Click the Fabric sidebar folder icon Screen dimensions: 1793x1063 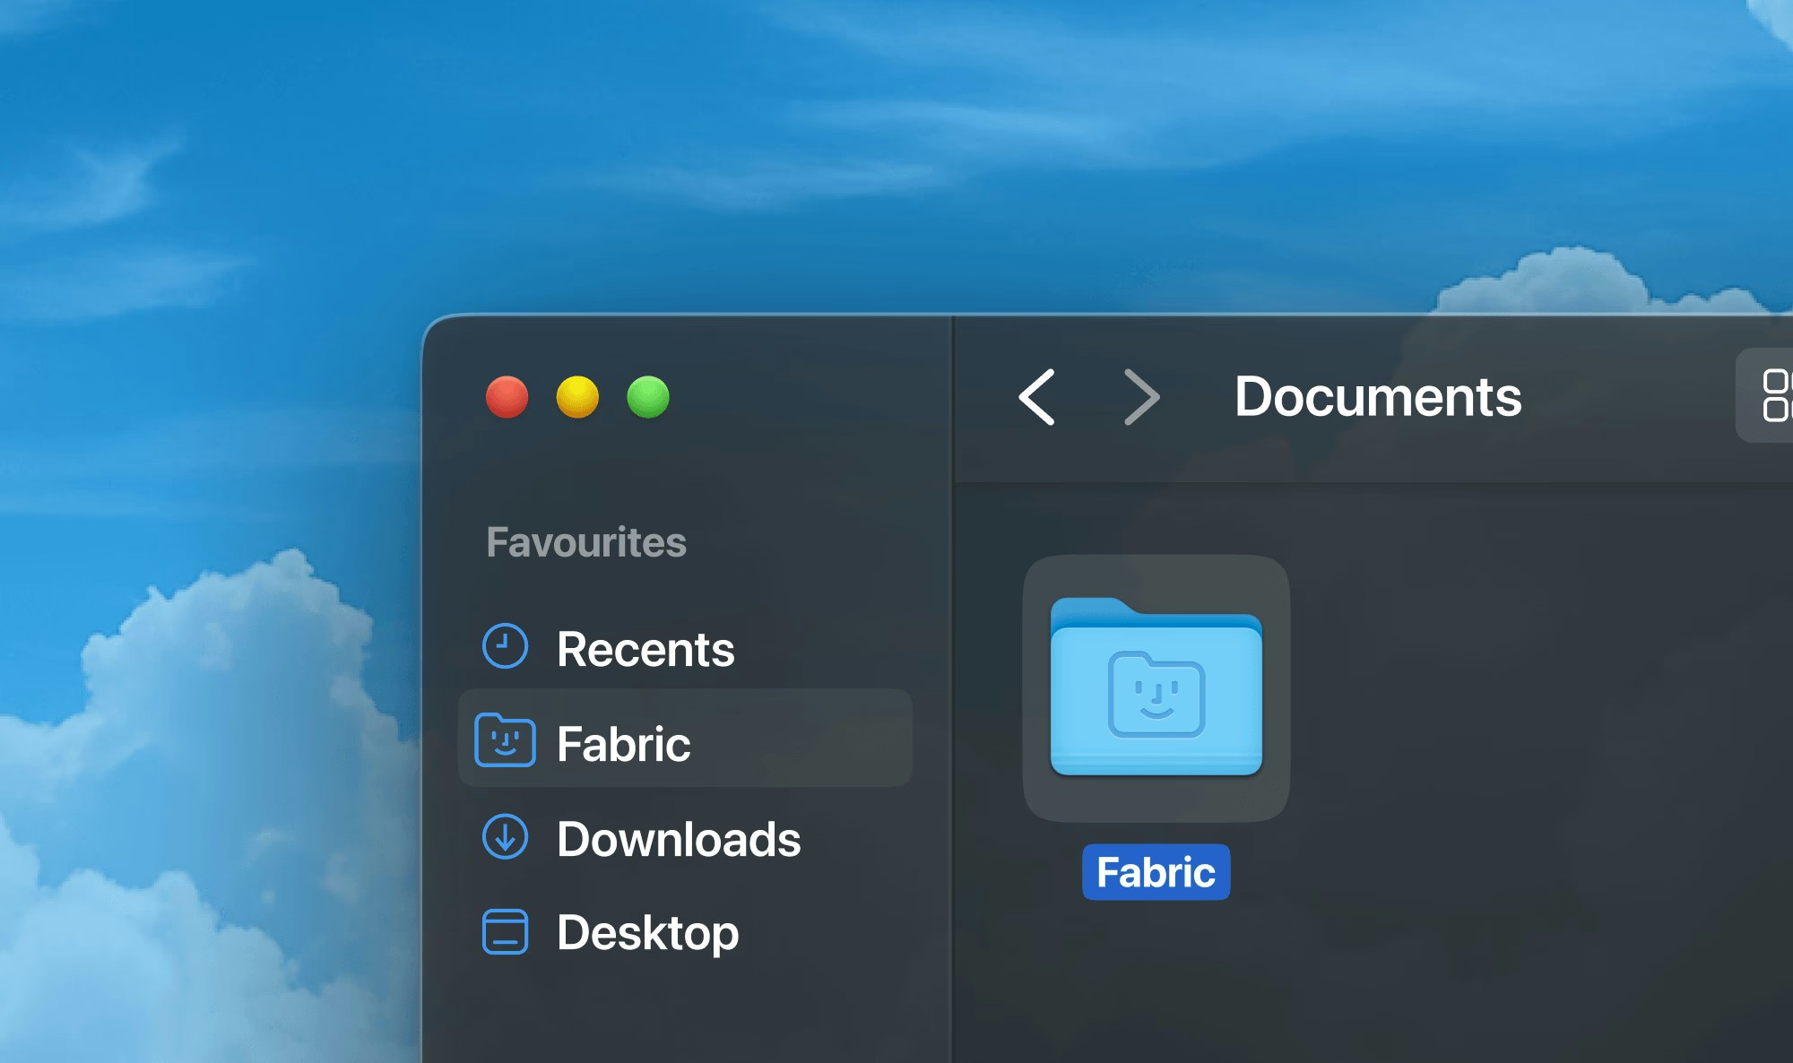505,741
